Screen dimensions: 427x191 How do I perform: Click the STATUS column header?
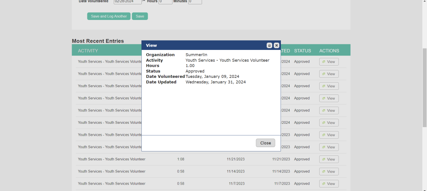(303, 51)
